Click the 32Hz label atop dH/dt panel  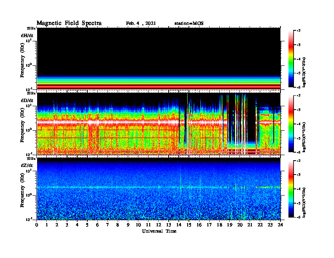(31, 28)
